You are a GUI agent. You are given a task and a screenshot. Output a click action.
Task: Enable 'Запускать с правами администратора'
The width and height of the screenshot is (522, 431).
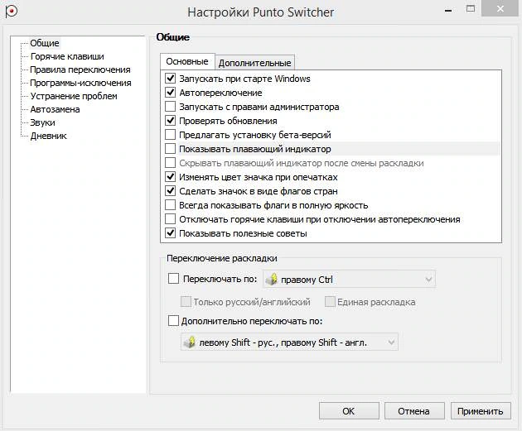171,107
